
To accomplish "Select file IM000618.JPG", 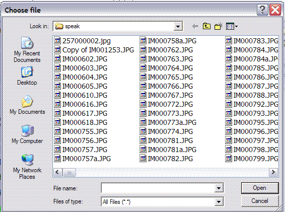I will coord(81,122).
